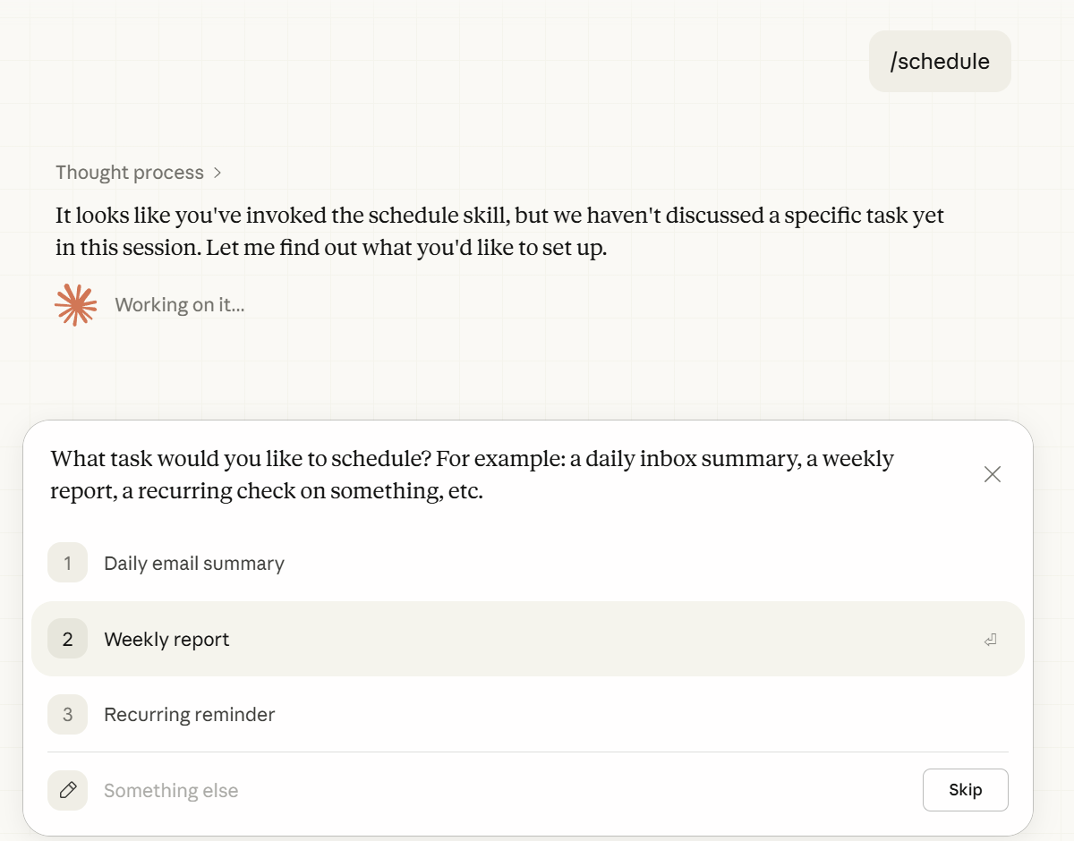The width and height of the screenshot is (1074, 841).
Task: Collapse the schedule question dialog via X
Action: coord(992,474)
